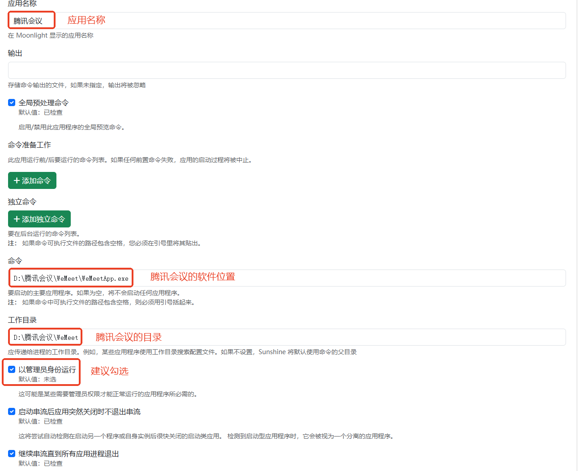Focus the 应用名称 field containing 腾讯会议
The width and height of the screenshot is (579, 471).
coord(287,21)
